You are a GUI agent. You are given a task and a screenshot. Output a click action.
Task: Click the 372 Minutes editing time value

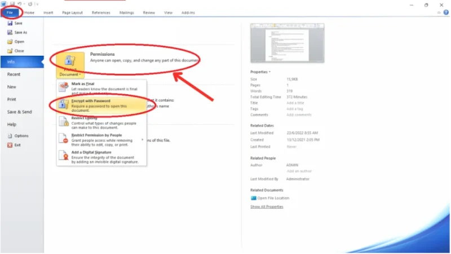coord(297,97)
